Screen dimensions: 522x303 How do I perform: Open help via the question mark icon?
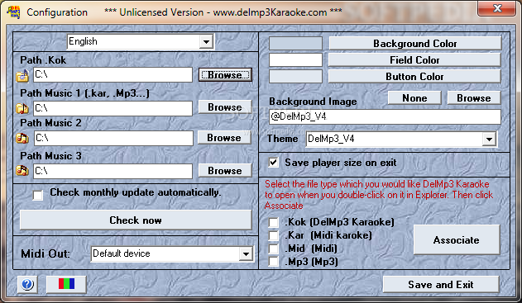pos(27,284)
